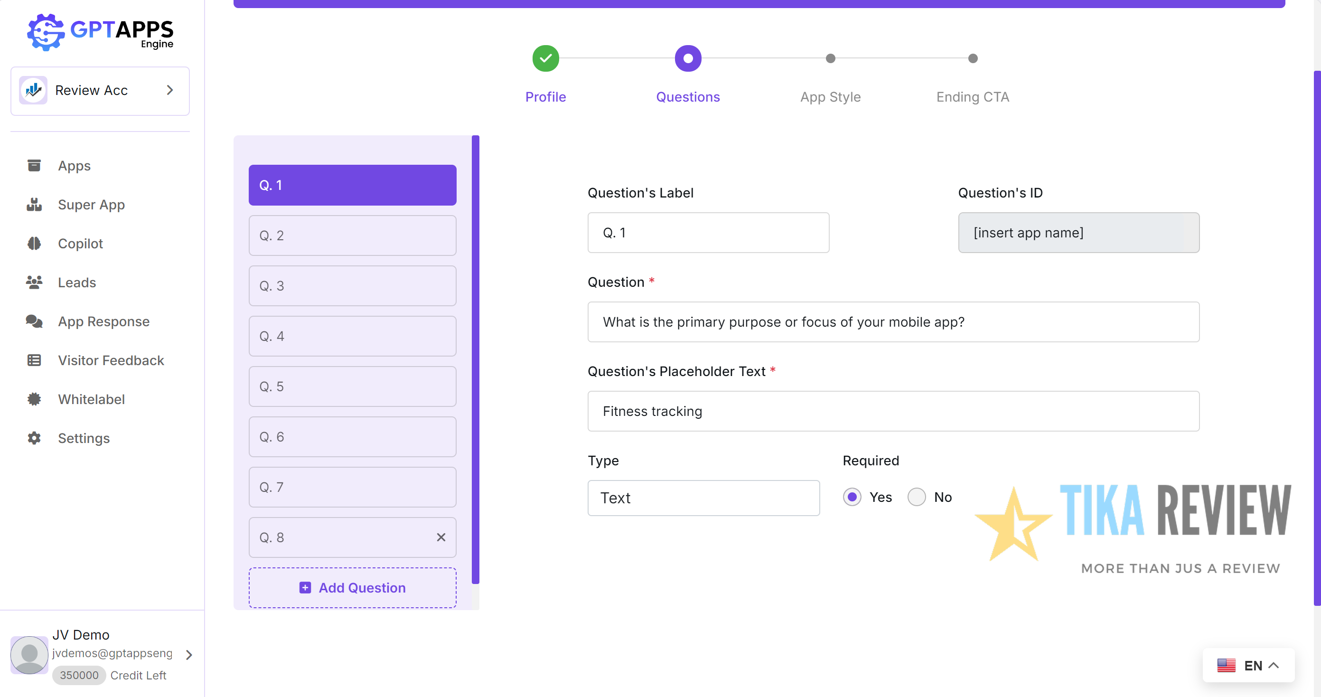Click the completed Profile step circle
This screenshot has width=1321, height=697.
545,58
